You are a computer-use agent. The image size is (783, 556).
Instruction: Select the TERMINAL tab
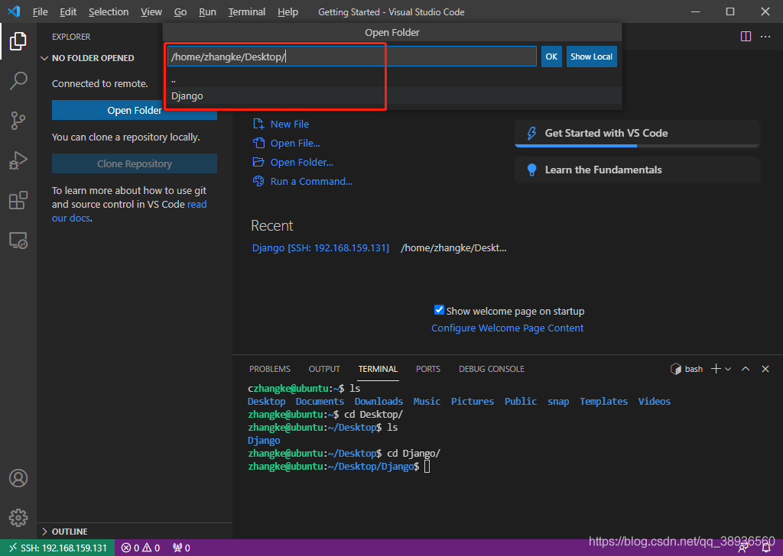(x=378, y=369)
